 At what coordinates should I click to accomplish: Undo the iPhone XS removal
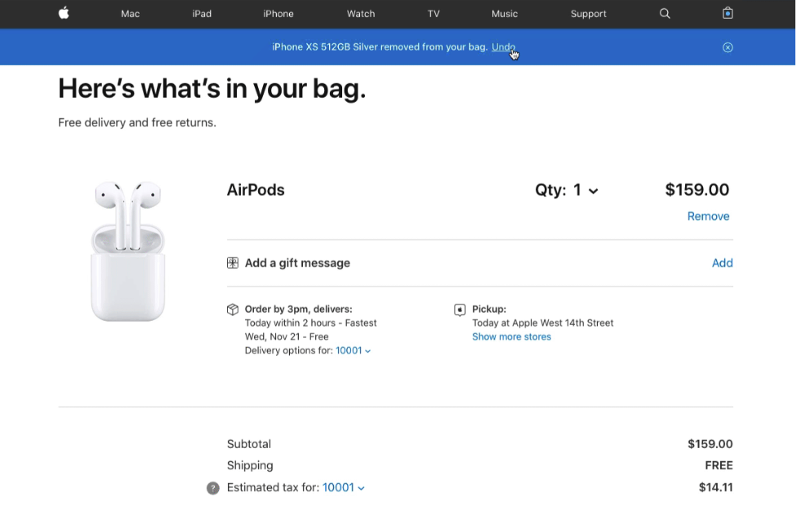[503, 47]
